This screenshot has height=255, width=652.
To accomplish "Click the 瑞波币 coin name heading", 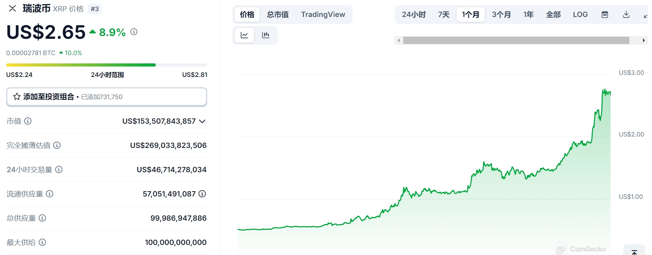I will [x=37, y=8].
